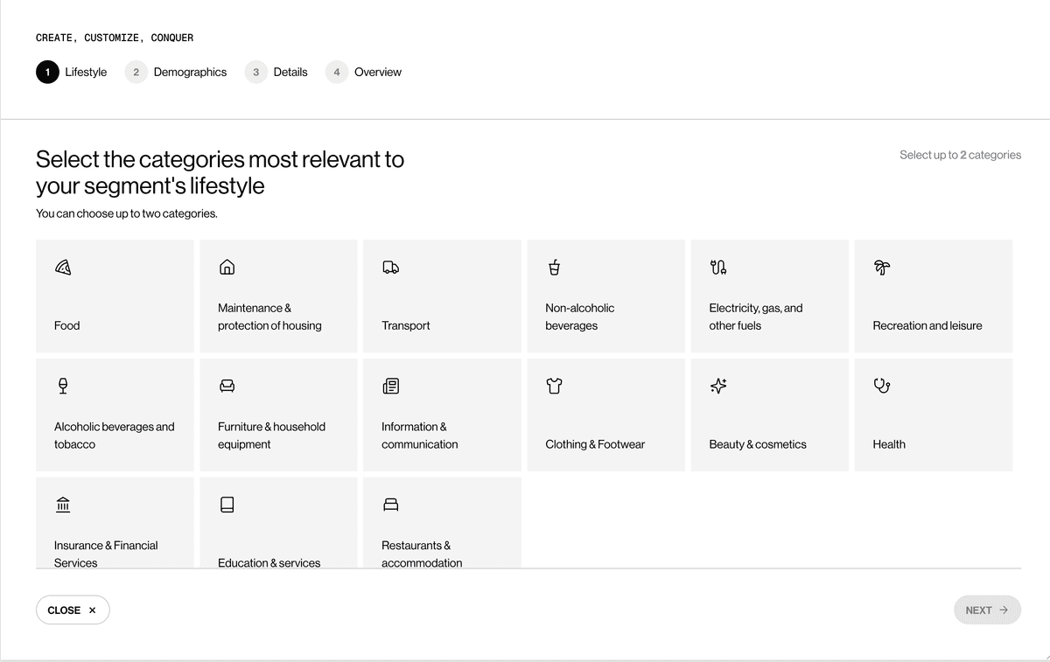
Task: Choose the Restaurants & accommodation category
Action: click(x=442, y=523)
